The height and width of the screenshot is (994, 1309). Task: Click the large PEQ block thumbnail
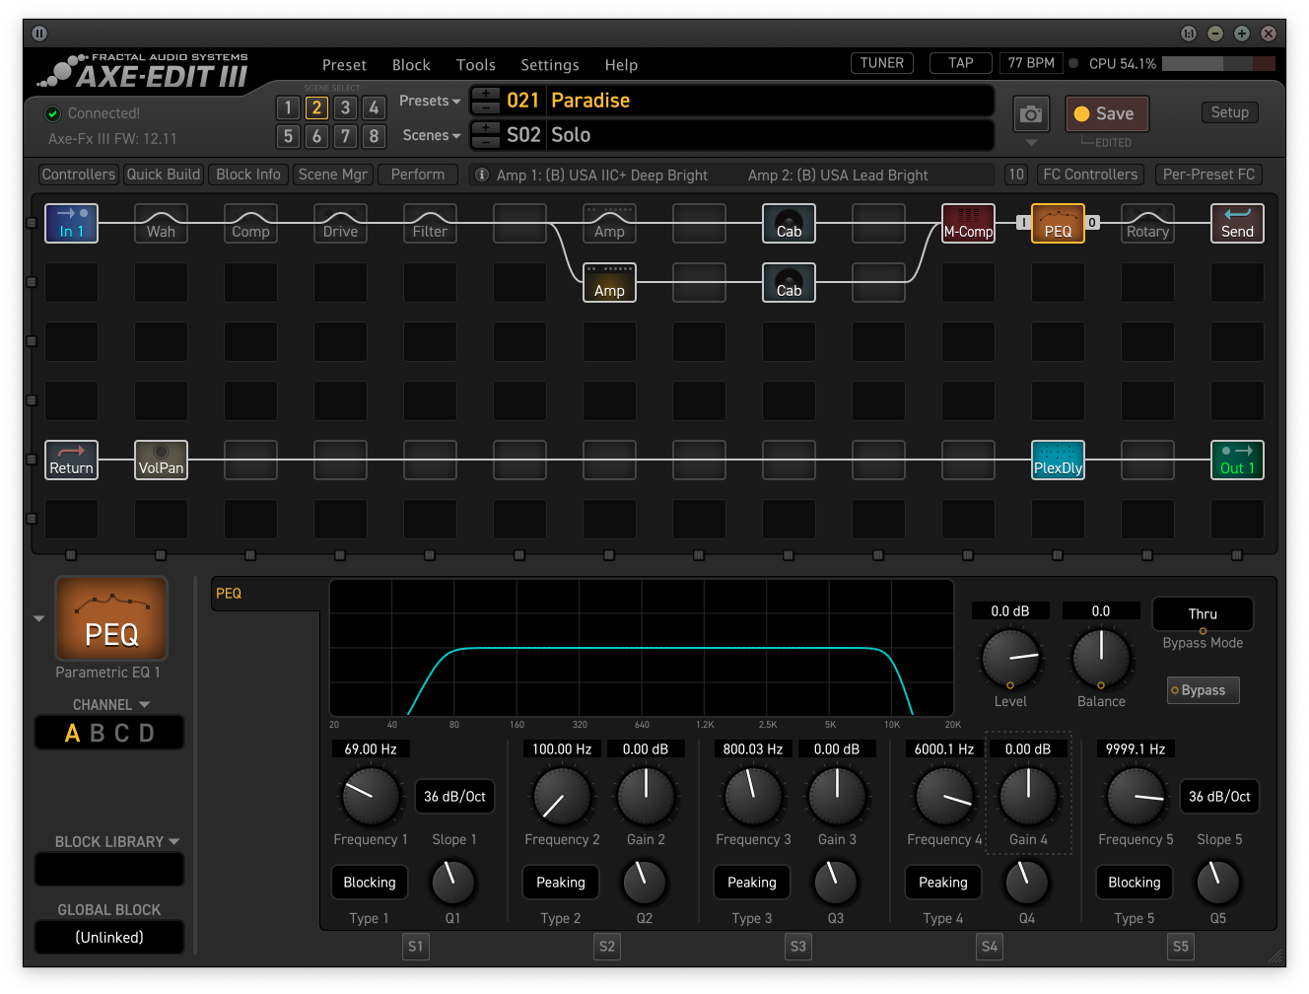click(111, 618)
